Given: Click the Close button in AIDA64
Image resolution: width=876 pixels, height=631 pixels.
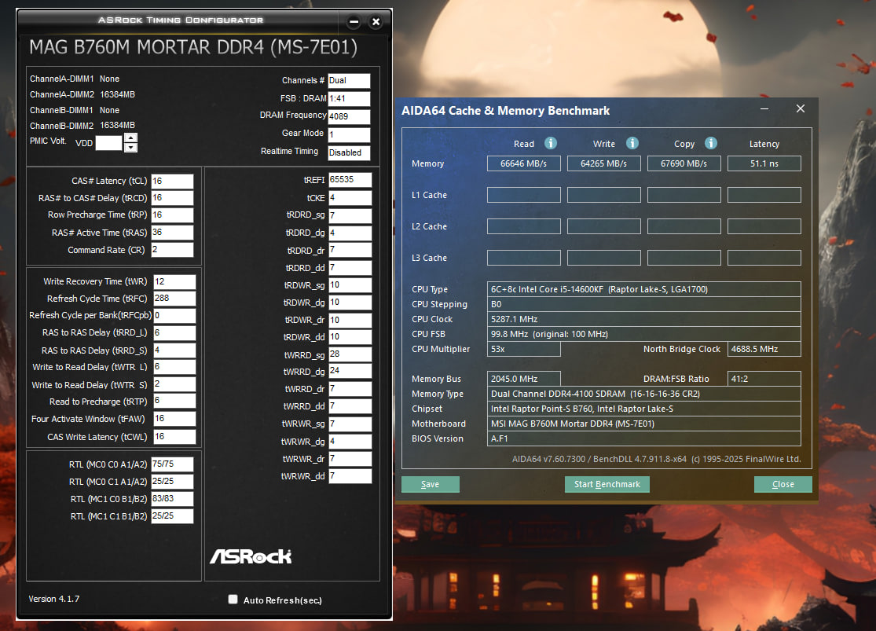Looking at the screenshot, I should pos(783,484).
